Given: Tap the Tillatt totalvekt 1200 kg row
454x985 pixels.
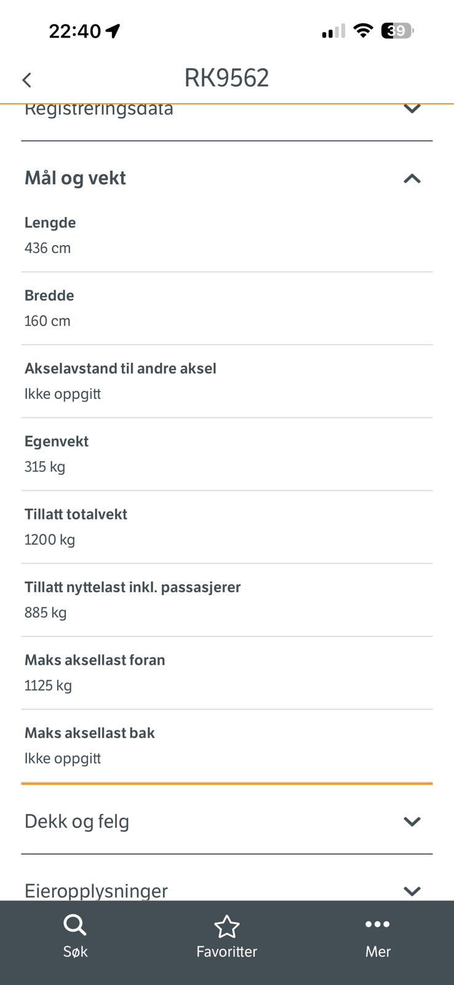Looking at the screenshot, I should click(226, 527).
